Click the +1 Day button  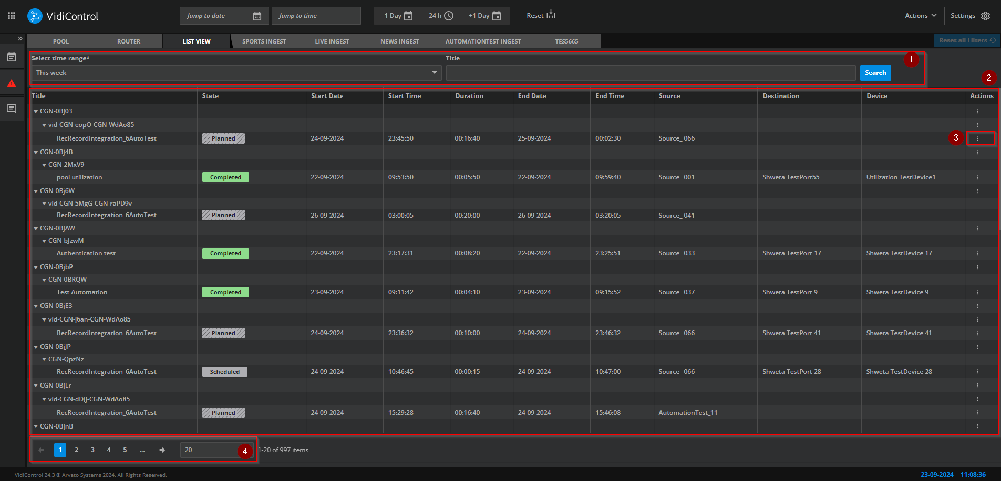click(x=484, y=16)
